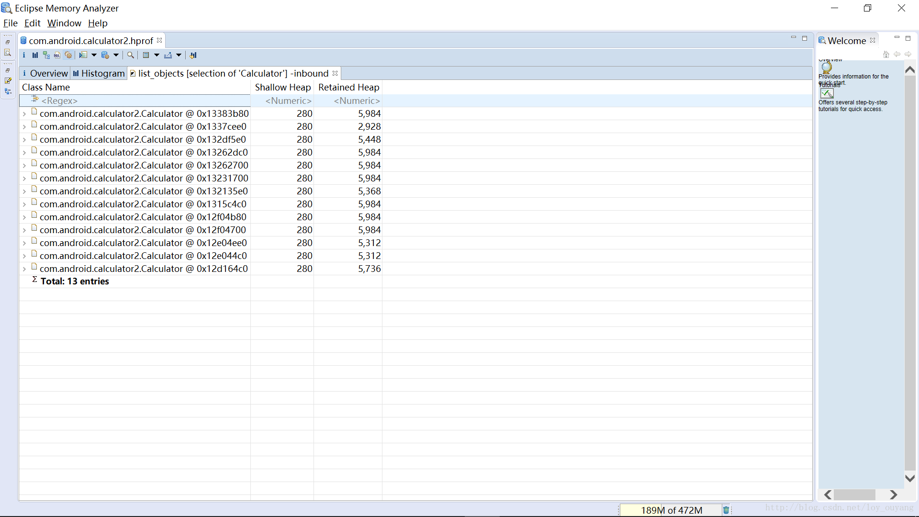The image size is (919, 517).
Task: Click the Thread Overview gear icon
Action: (68, 55)
